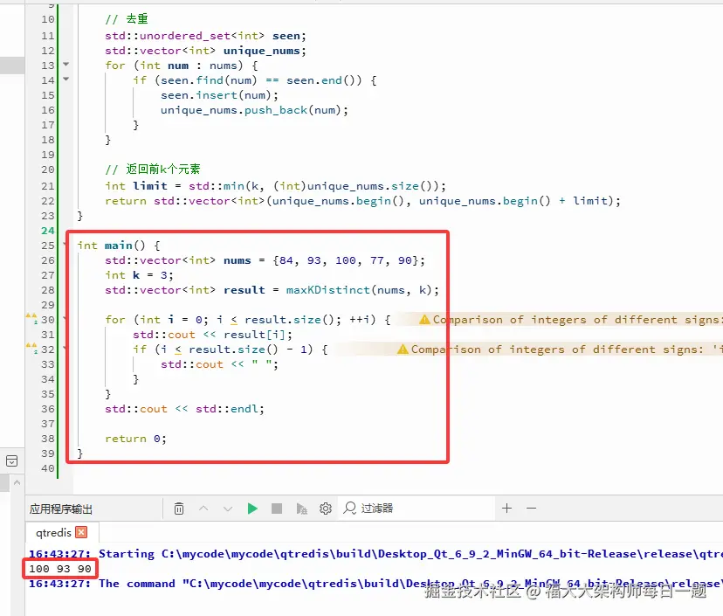This screenshot has width=723, height=616.
Task: Click 'unique_nums' declaration on line 12
Action: 262,51
